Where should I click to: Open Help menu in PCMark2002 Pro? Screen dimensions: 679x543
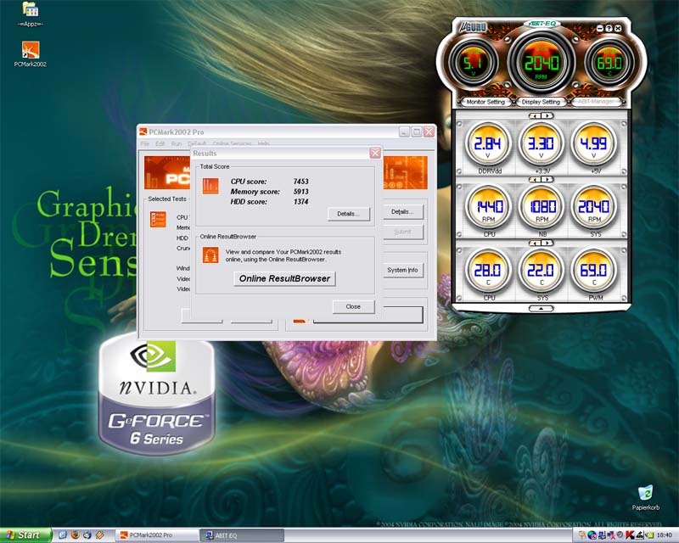pyautogui.click(x=263, y=143)
